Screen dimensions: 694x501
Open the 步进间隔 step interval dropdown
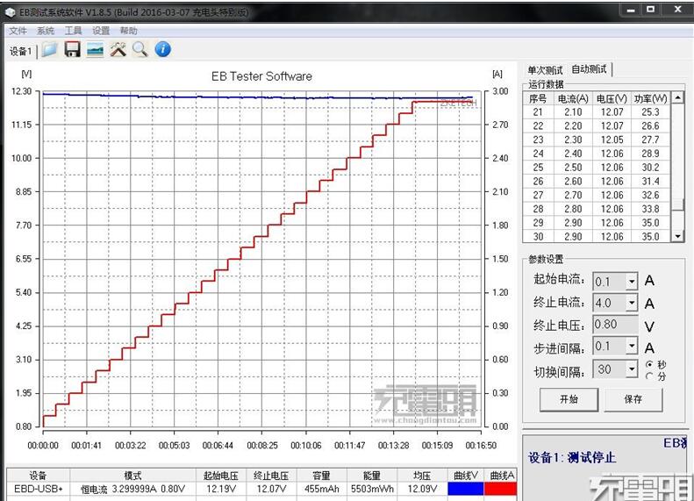[x=631, y=347]
